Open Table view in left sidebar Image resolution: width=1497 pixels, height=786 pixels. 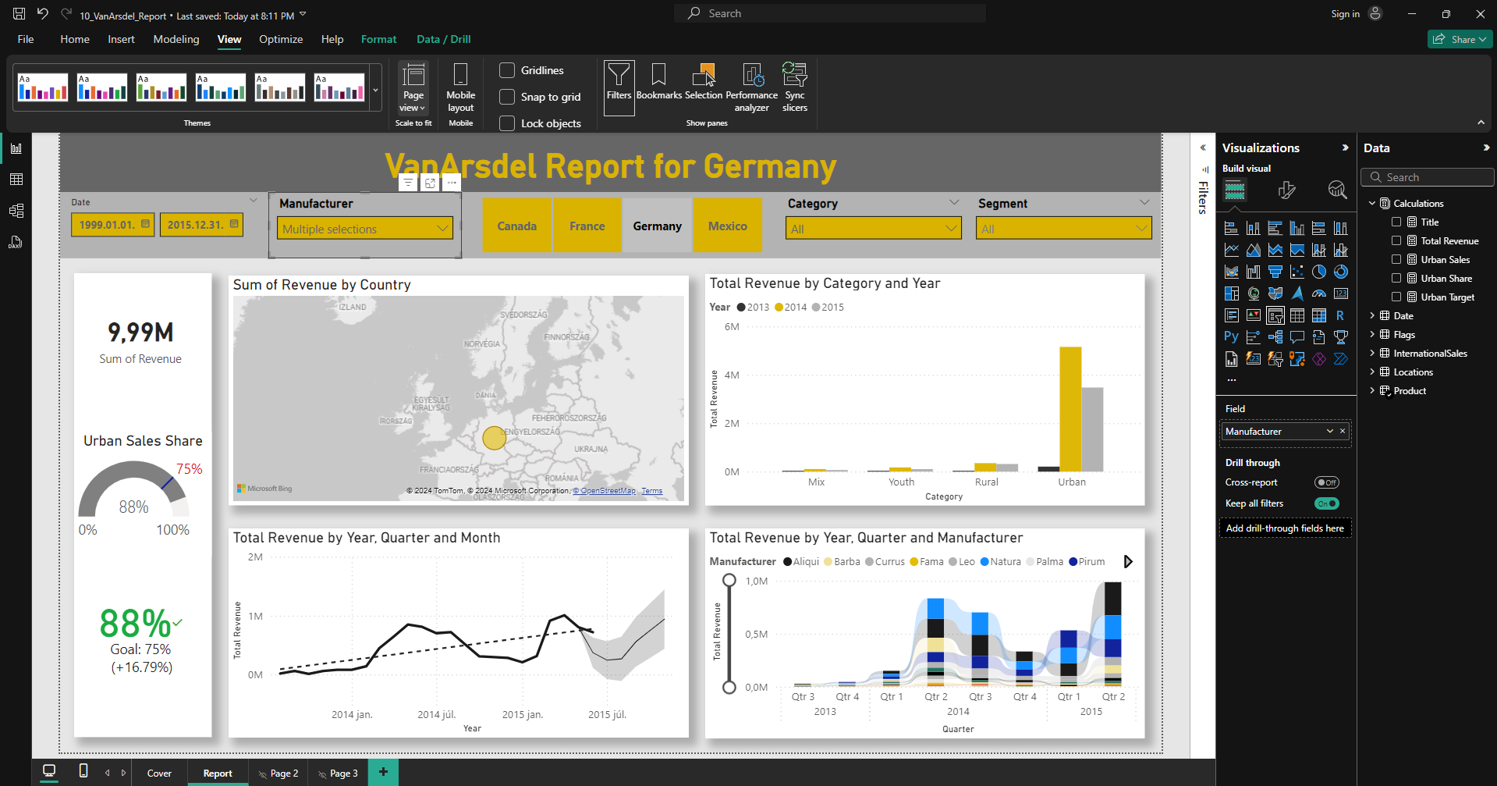pyautogui.click(x=16, y=180)
